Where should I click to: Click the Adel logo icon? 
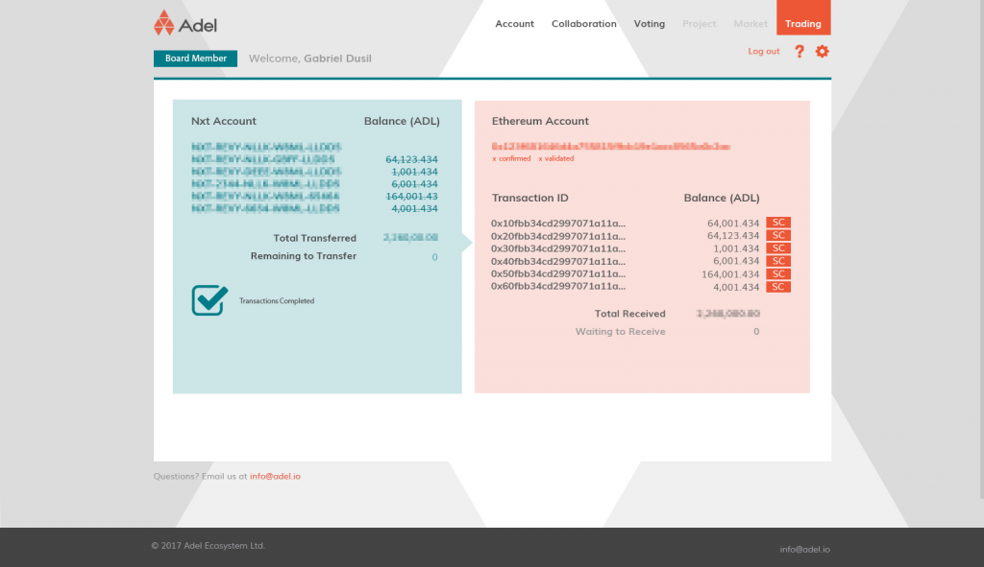pos(163,23)
